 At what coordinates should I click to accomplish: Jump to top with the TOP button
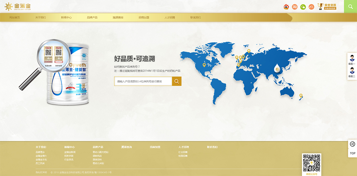353,153
